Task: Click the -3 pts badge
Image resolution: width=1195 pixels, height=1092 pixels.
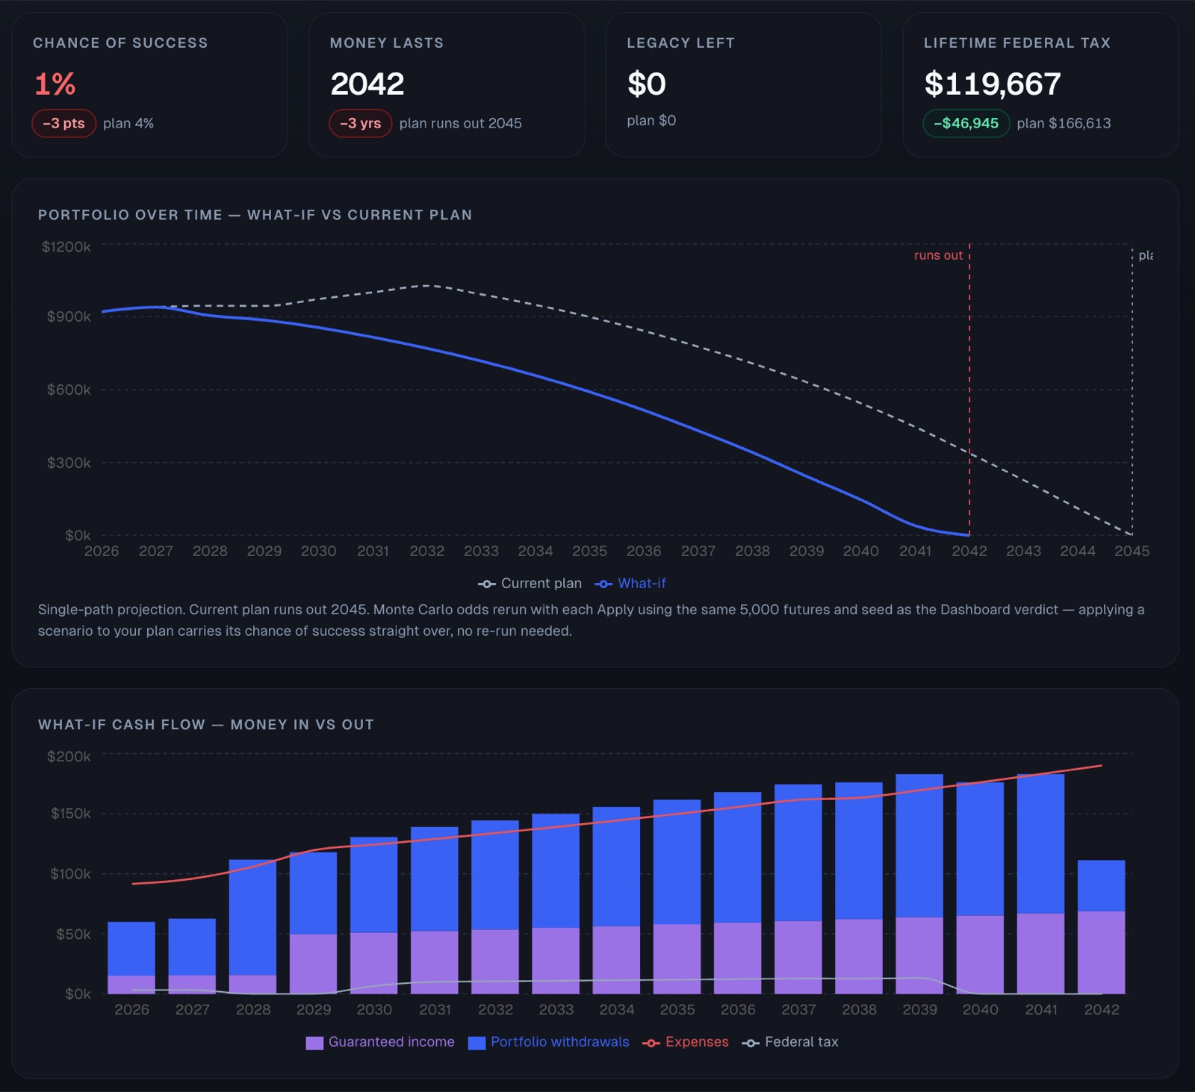Action: pyautogui.click(x=63, y=123)
